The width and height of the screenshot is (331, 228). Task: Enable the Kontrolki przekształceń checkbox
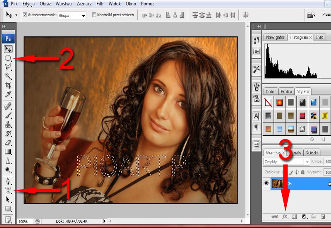pos(94,15)
